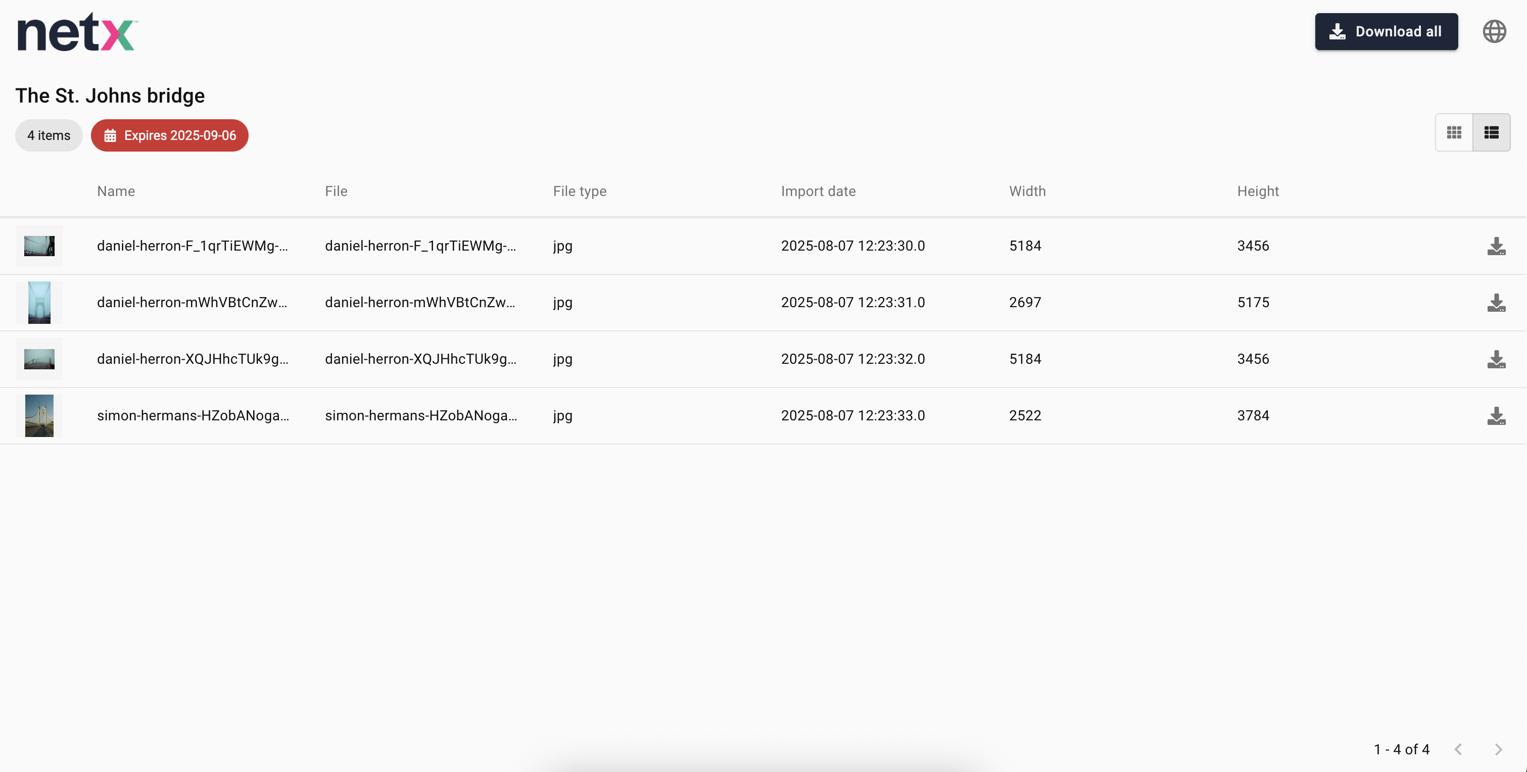Switch to grid view
The width and height of the screenshot is (1527, 772).
1454,132
